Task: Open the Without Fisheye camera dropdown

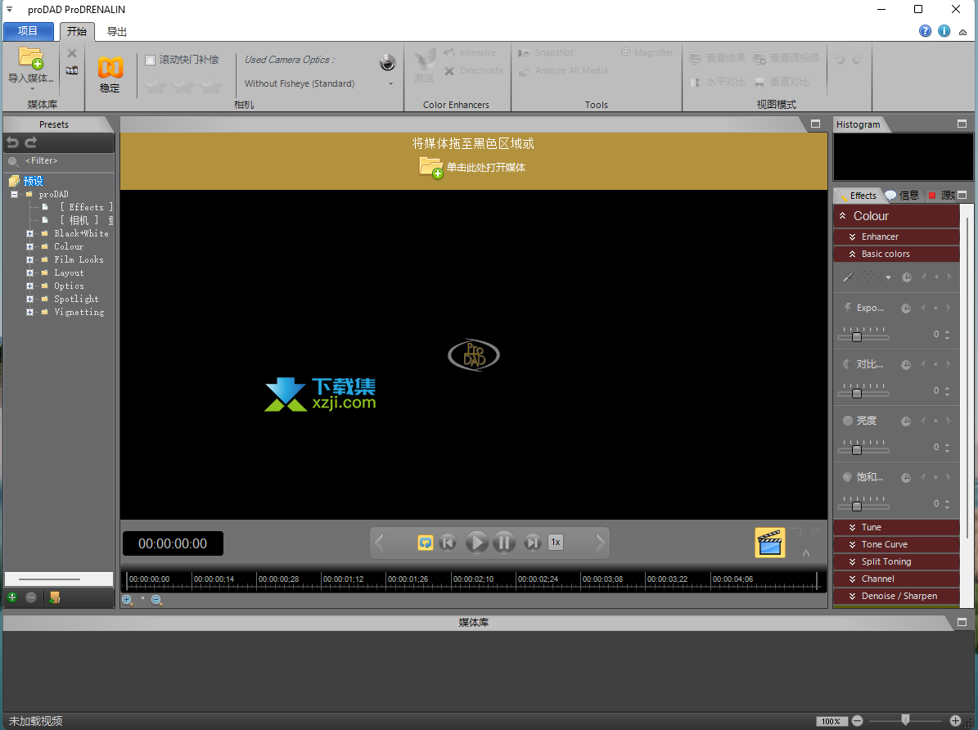Action: 391,83
